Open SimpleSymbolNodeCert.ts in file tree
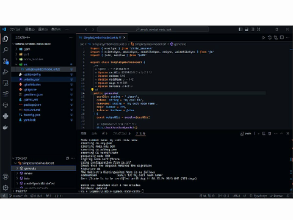 44,69
